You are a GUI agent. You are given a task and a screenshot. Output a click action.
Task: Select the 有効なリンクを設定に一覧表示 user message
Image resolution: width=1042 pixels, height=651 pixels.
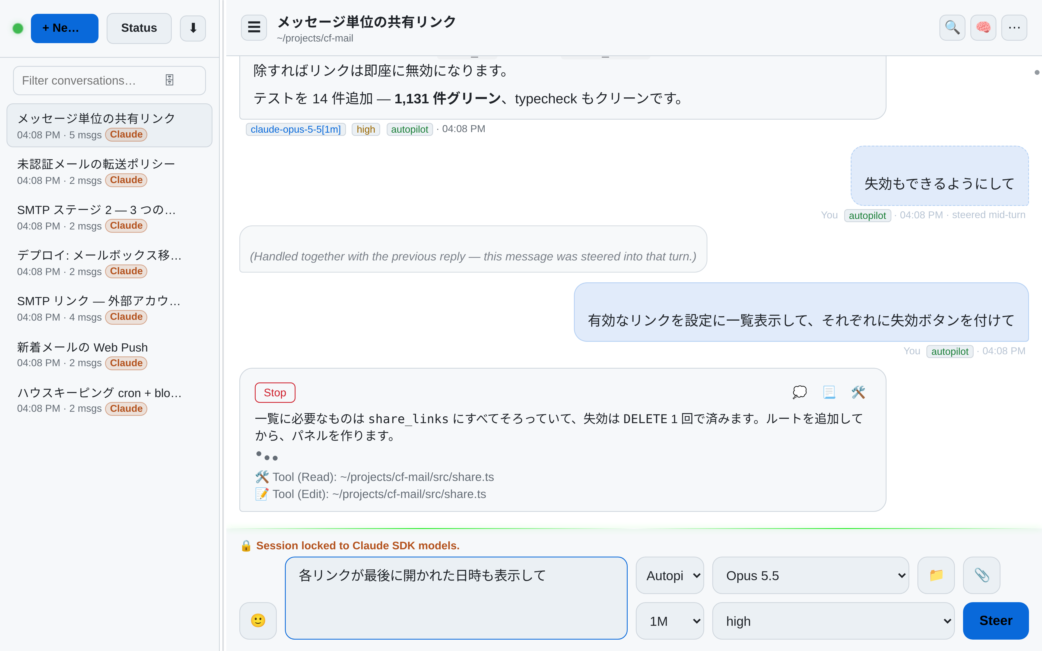click(801, 312)
